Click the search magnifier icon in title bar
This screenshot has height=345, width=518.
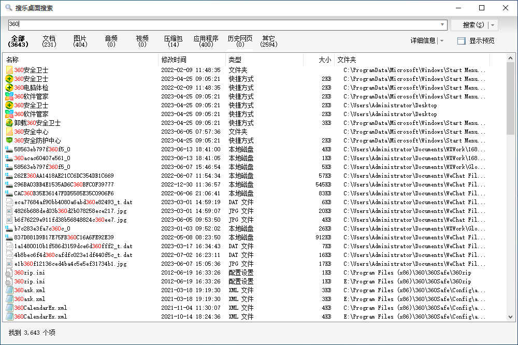pos(8,8)
